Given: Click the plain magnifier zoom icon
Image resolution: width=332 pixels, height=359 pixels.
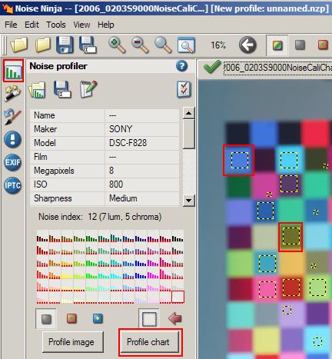Looking at the screenshot, I should click(x=163, y=45).
